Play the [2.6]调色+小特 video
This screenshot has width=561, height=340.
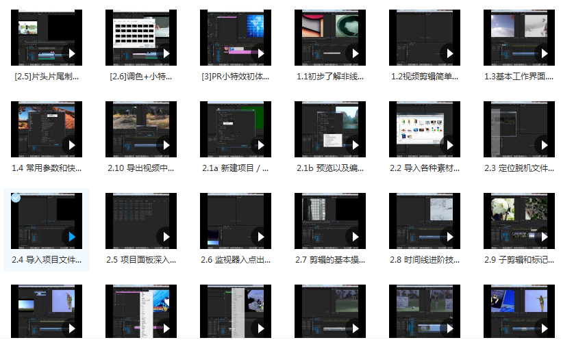coord(166,53)
